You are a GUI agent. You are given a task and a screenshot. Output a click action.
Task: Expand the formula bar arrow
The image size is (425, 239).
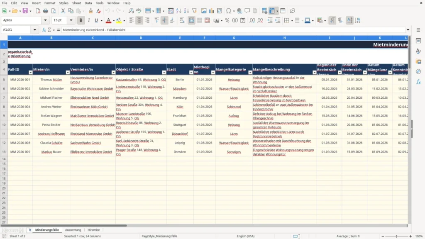[x=408, y=30]
